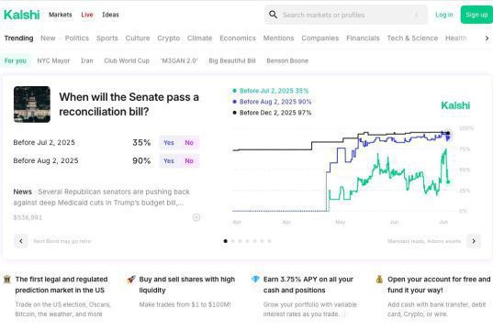The height and width of the screenshot is (330, 493).
Task: Click the Kalshi logo in header
Action: point(22,15)
